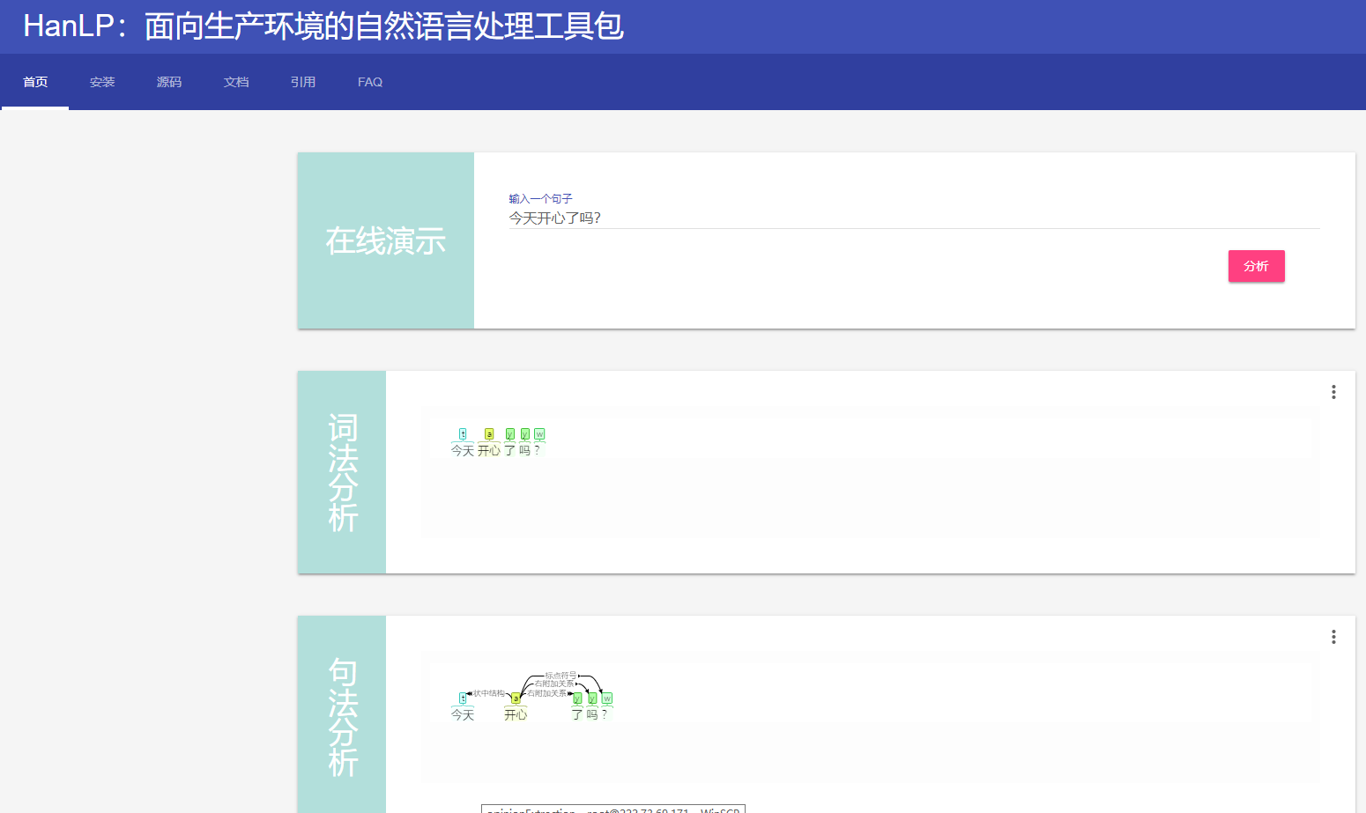Click the 状中结构 dependency label

(489, 693)
